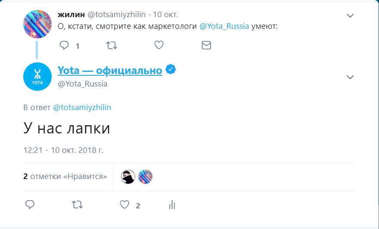The height and width of the screenshot is (229, 379).
Task: Click the @Yota_Russia mention in zhilin's tweet
Action: tap(224, 26)
